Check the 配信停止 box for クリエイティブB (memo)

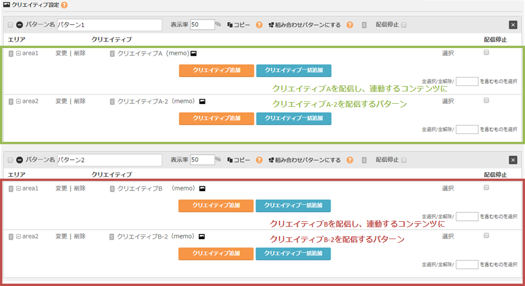click(486, 188)
